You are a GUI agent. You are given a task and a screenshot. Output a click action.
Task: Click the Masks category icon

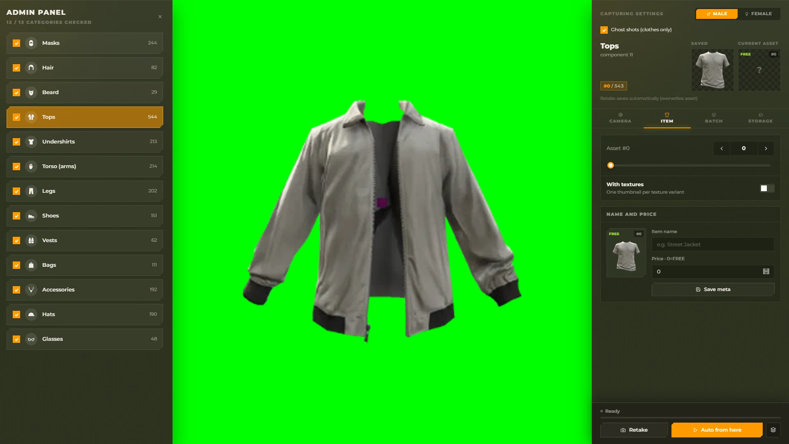(x=31, y=43)
